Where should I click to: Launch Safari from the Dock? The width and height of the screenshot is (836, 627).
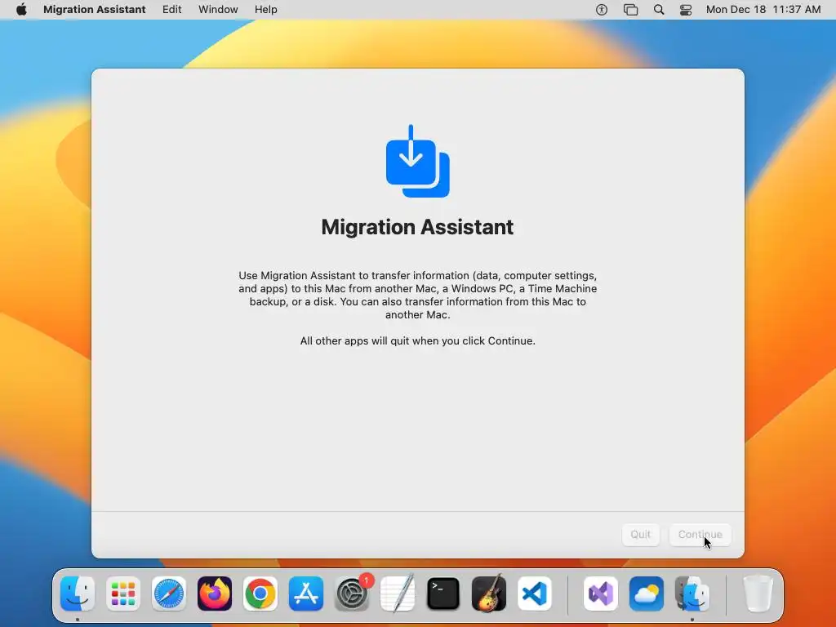click(x=169, y=594)
